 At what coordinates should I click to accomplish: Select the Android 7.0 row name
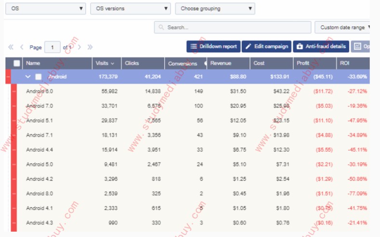click(x=40, y=106)
